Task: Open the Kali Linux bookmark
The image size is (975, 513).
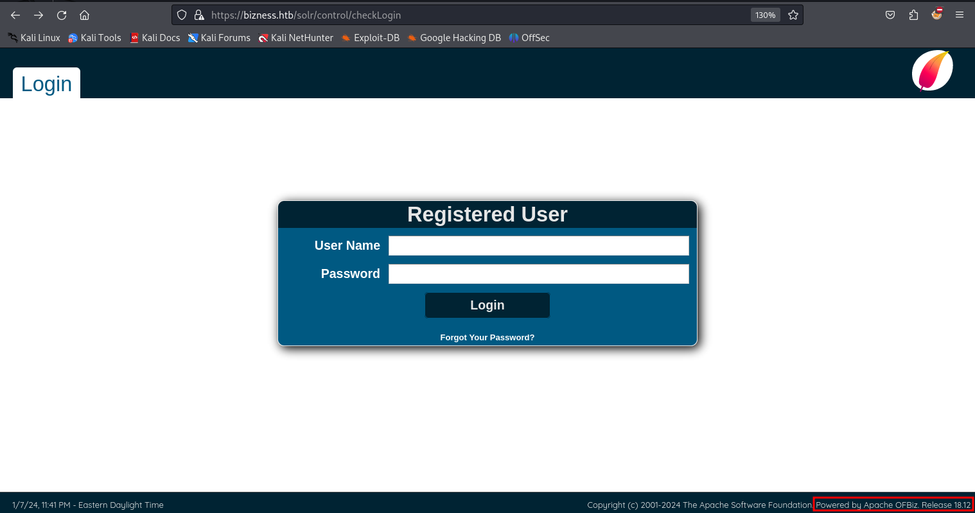Action: (34, 38)
